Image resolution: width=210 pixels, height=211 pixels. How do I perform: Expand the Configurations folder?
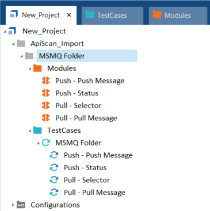[x=13, y=205]
